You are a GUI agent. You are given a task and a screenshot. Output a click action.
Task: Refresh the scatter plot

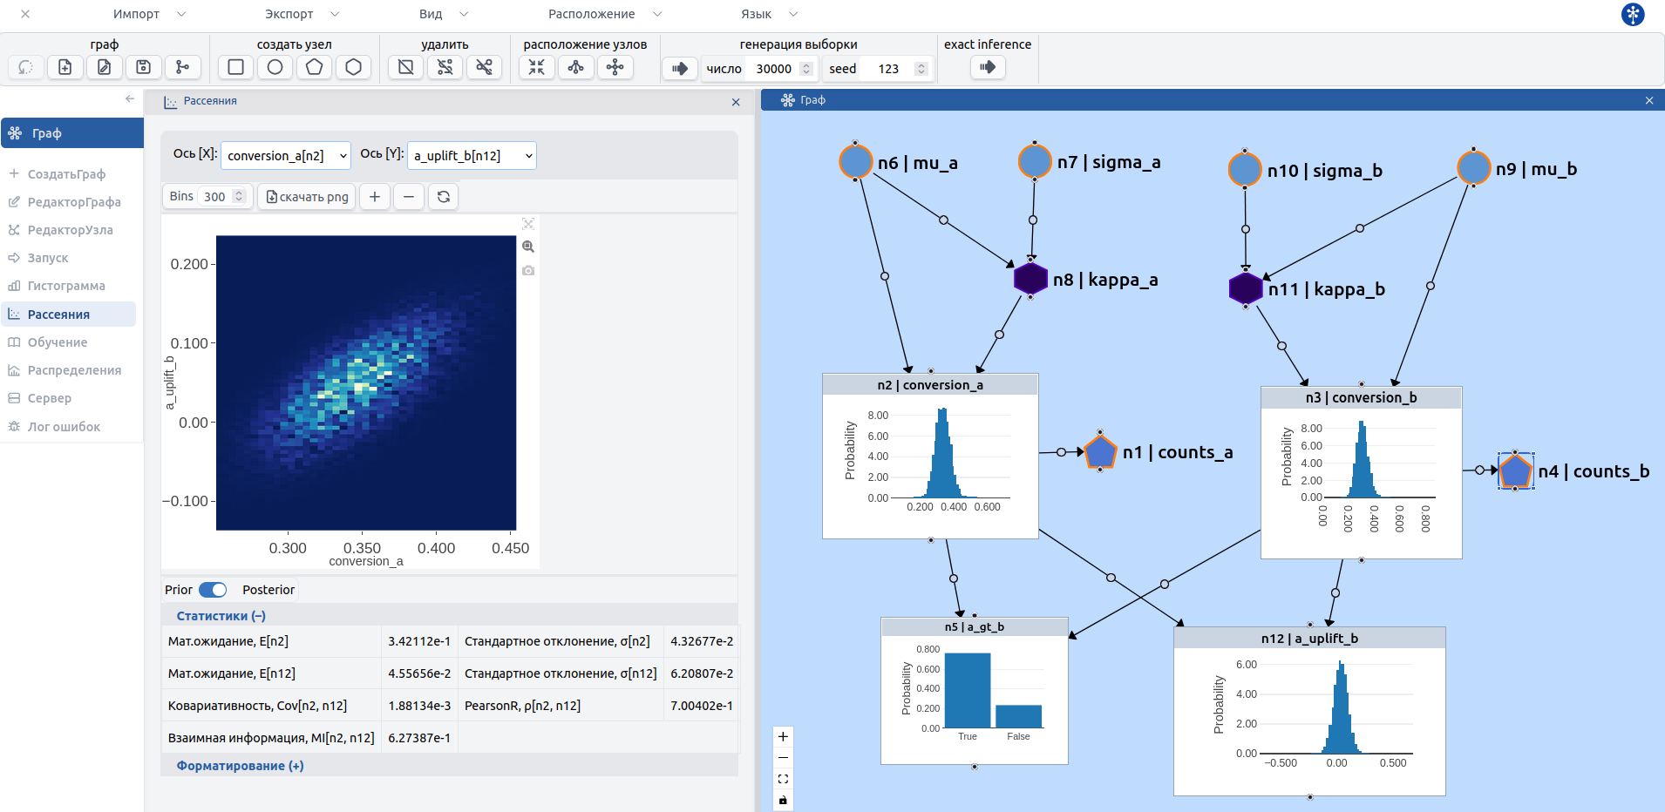point(443,197)
